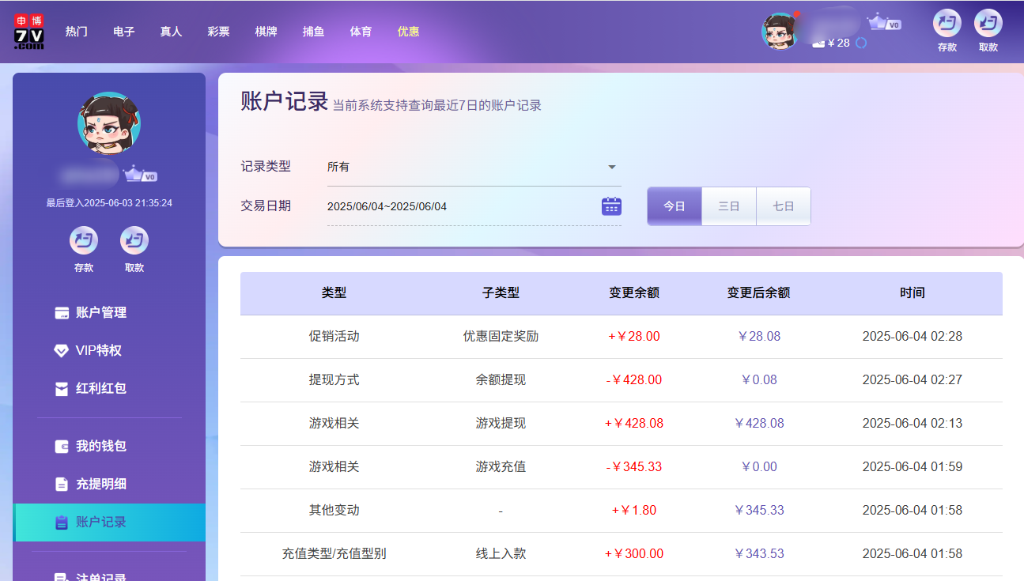Open the 优惠 promotions menu item

pos(408,32)
